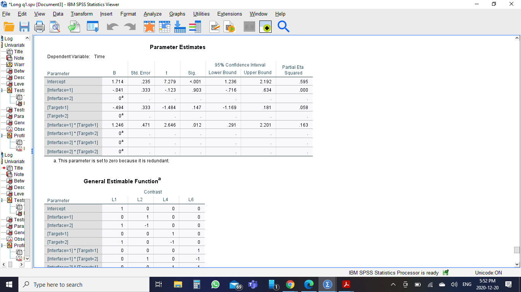
Task: Open the Graphs menu
Action: coord(177,14)
